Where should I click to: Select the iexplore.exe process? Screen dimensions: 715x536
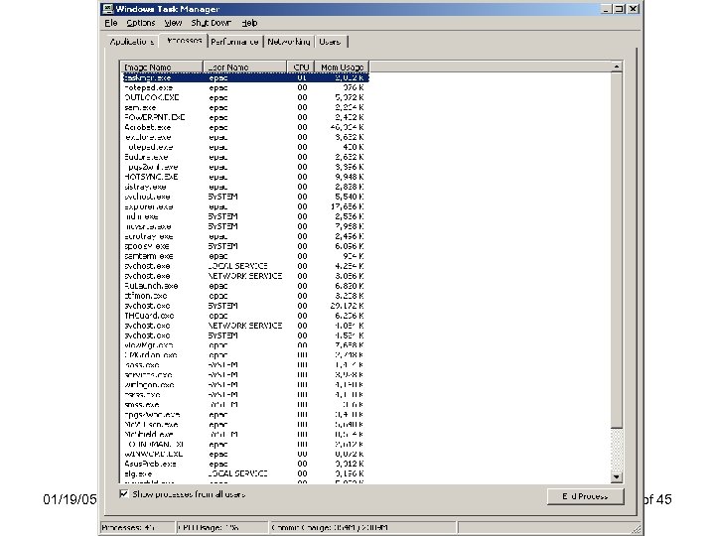[245, 137]
